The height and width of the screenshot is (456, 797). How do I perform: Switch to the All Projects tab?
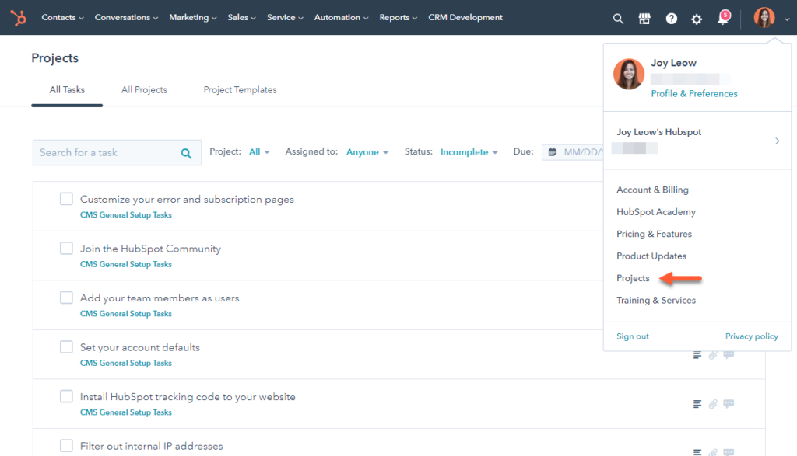(x=144, y=90)
